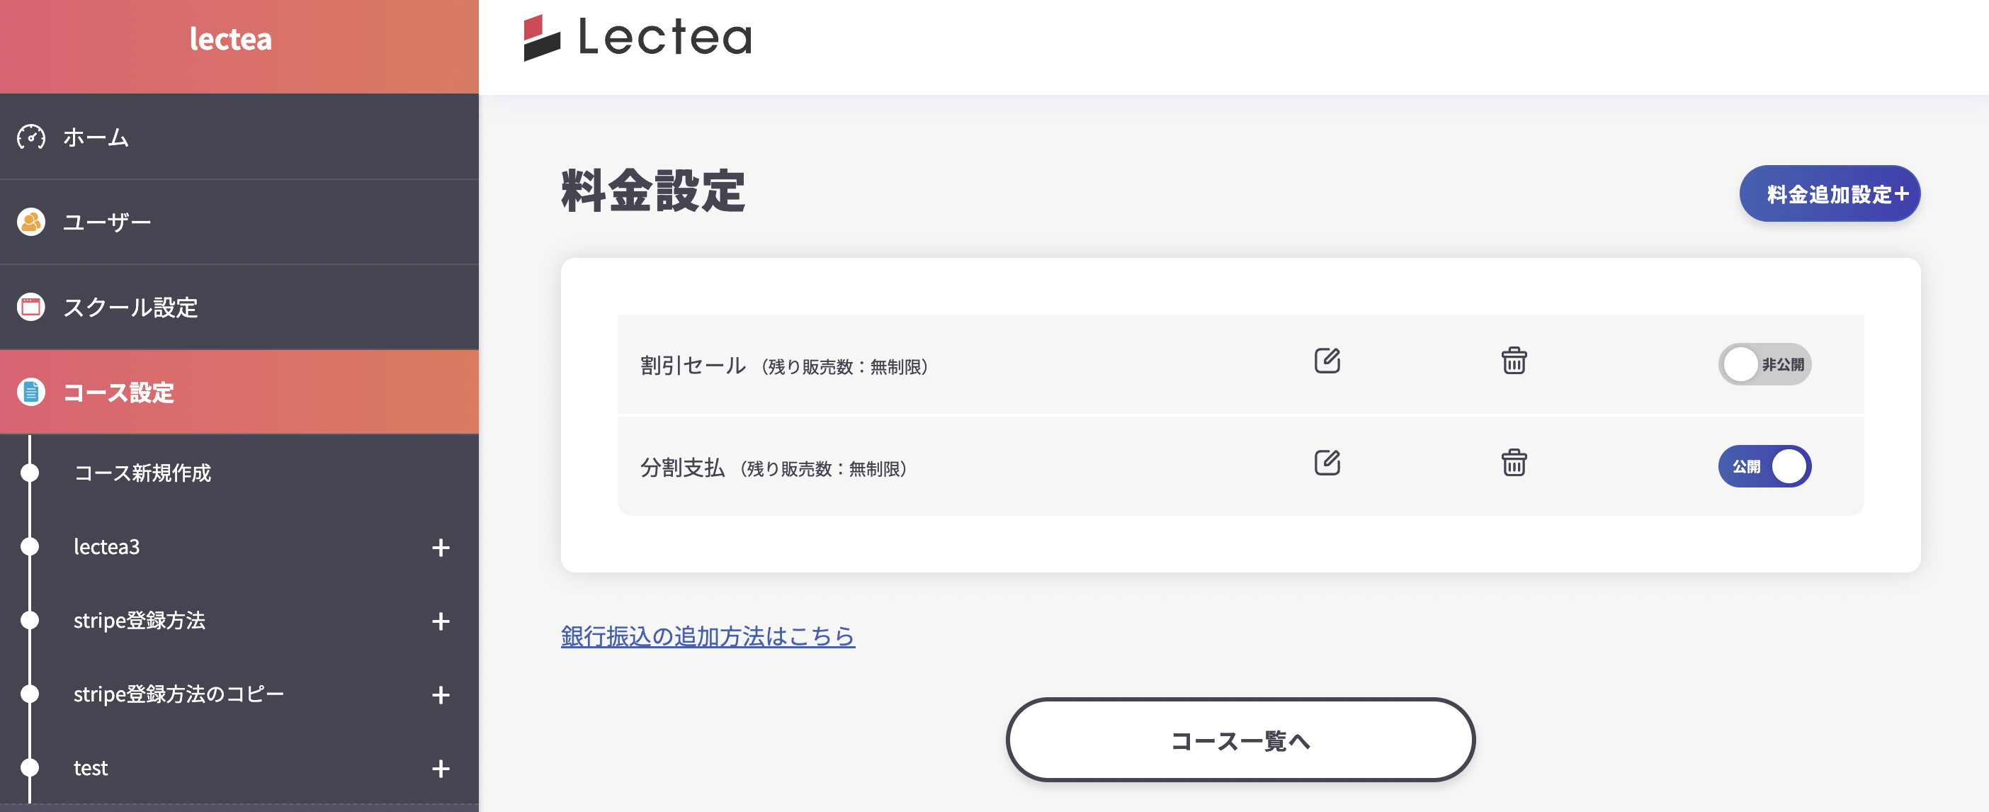1989x812 pixels.
Task: Select the ユーザー users icon
Action: [31, 222]
